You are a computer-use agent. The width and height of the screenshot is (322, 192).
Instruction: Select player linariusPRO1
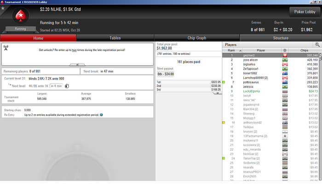[252, 172]
